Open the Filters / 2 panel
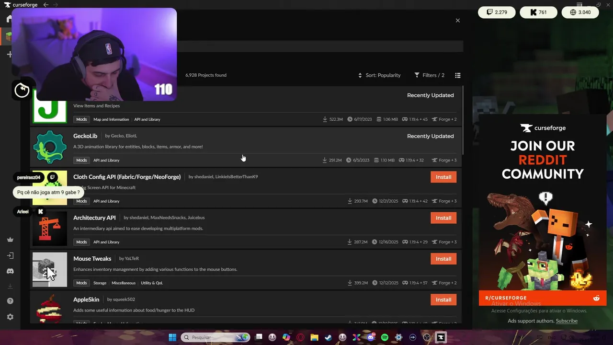The height and width of the screenshot is (345, 613). (430, 75)
